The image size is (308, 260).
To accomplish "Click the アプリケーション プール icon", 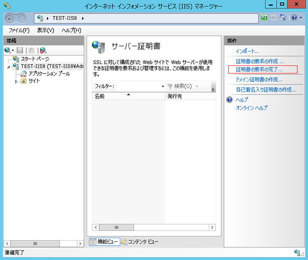I will coord(23,74).
